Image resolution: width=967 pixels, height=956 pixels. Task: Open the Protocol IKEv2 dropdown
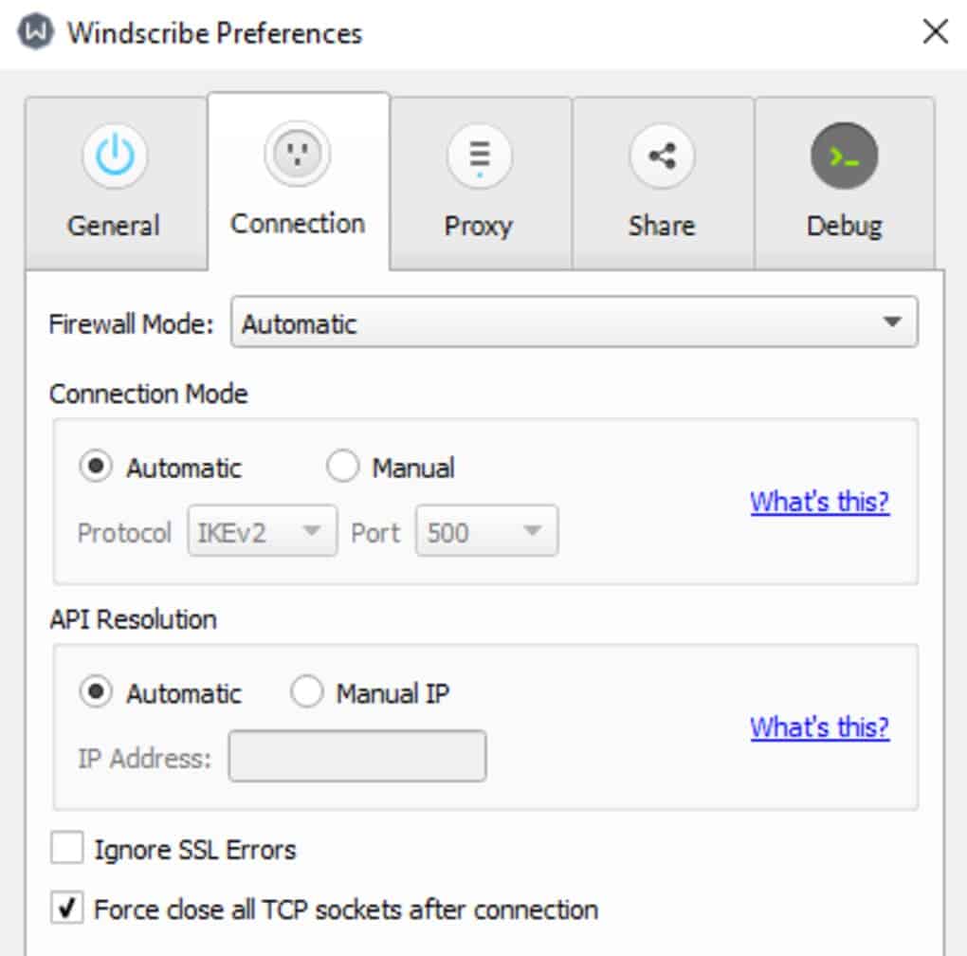coord(263,531)
